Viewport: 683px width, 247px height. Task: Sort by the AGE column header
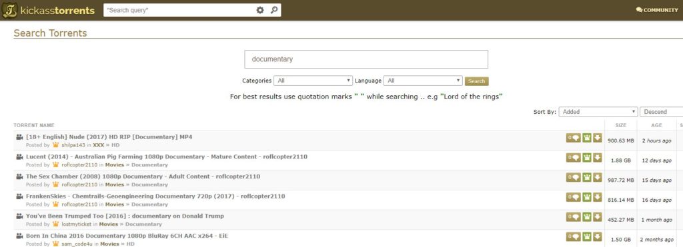[656, 125]
